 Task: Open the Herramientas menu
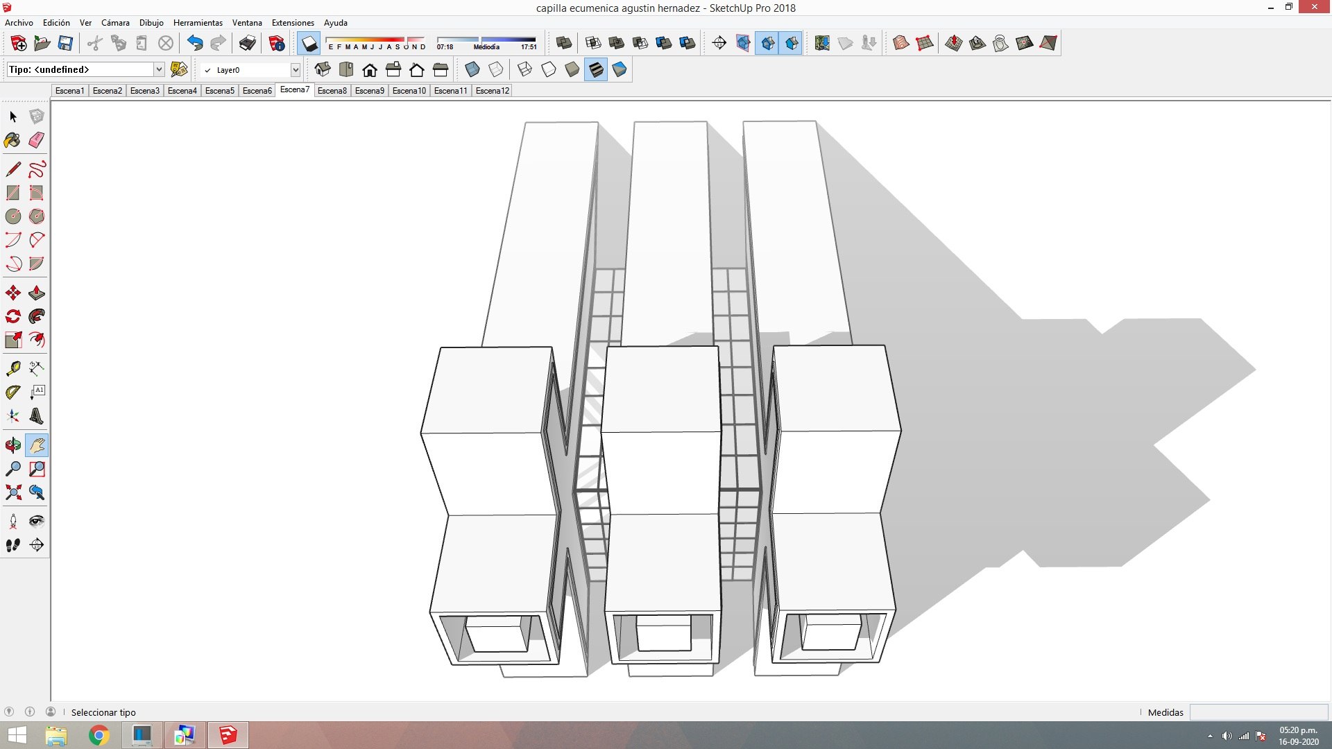[x=198, y=23]
